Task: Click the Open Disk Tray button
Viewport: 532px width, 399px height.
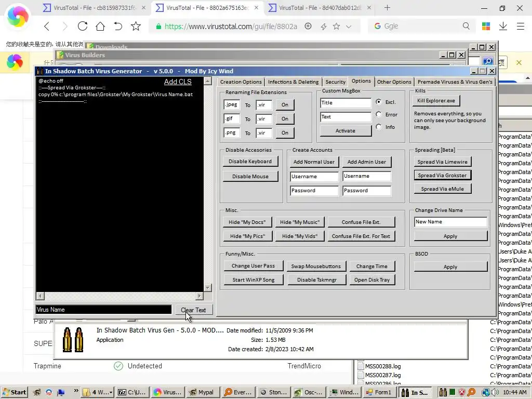Action: 372,280
